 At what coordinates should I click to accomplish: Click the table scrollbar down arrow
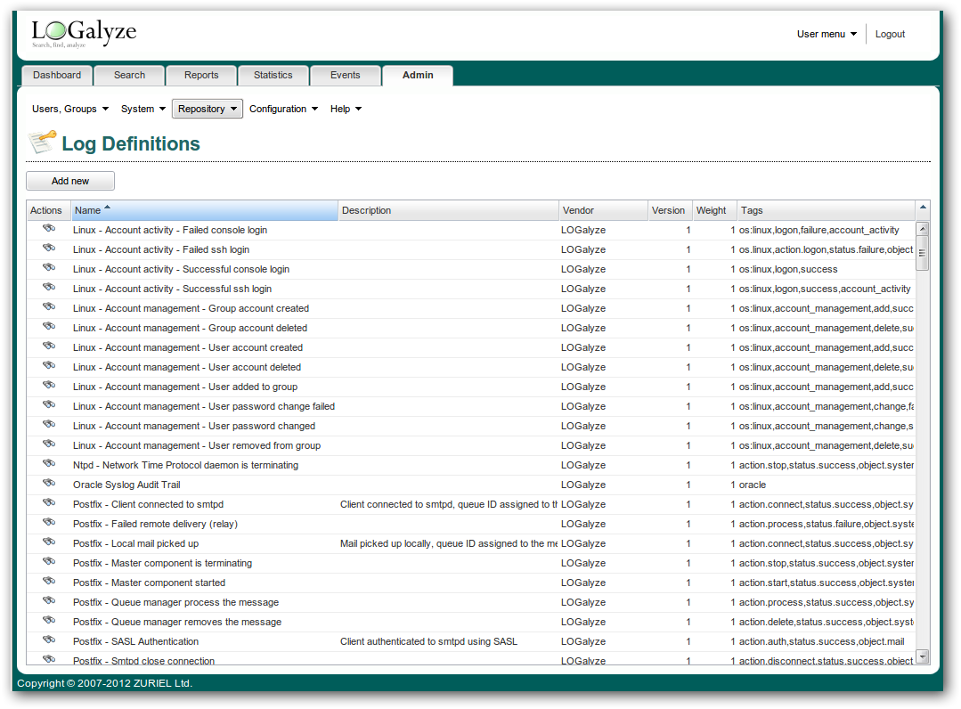pos(923,656)
